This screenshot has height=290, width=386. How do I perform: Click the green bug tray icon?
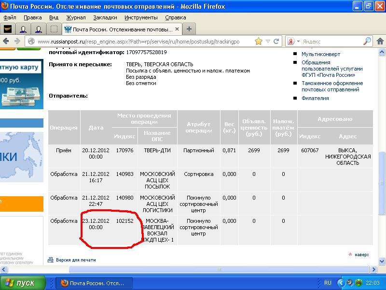358,283
